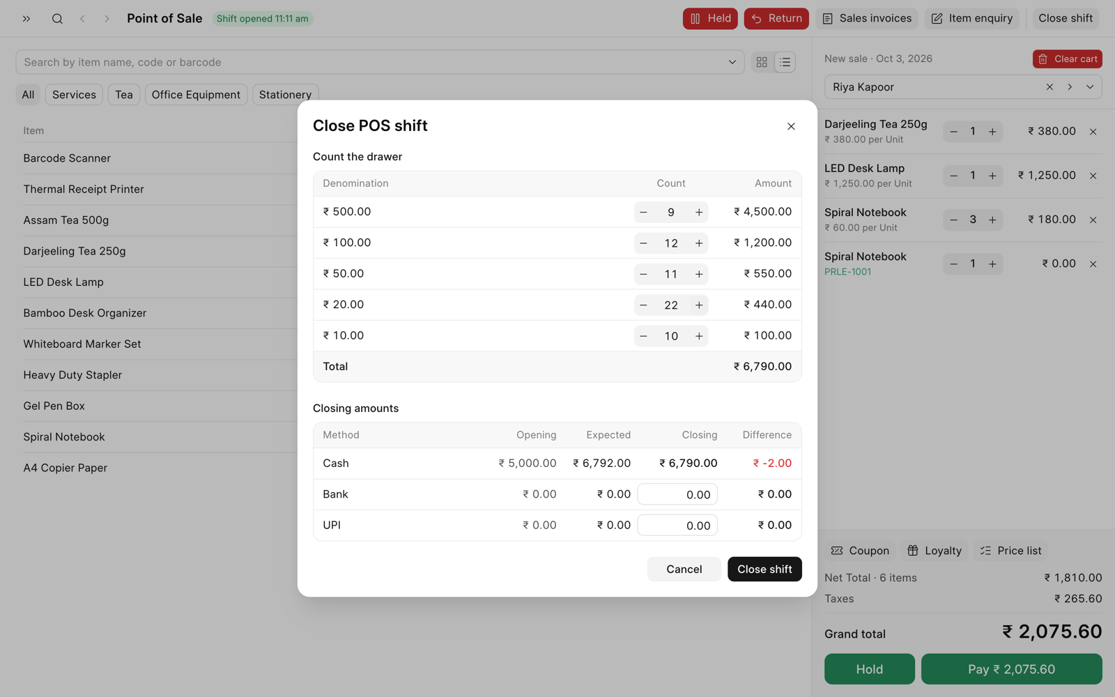This screenshot has width=1115, height=697.
Task: Go forward with right arrow icon
Action: click(107, 19)
